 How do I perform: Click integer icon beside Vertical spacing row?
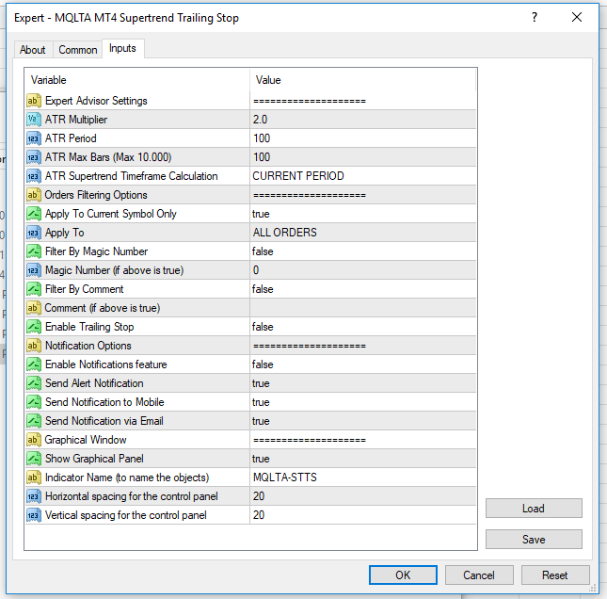coord(34,515)
